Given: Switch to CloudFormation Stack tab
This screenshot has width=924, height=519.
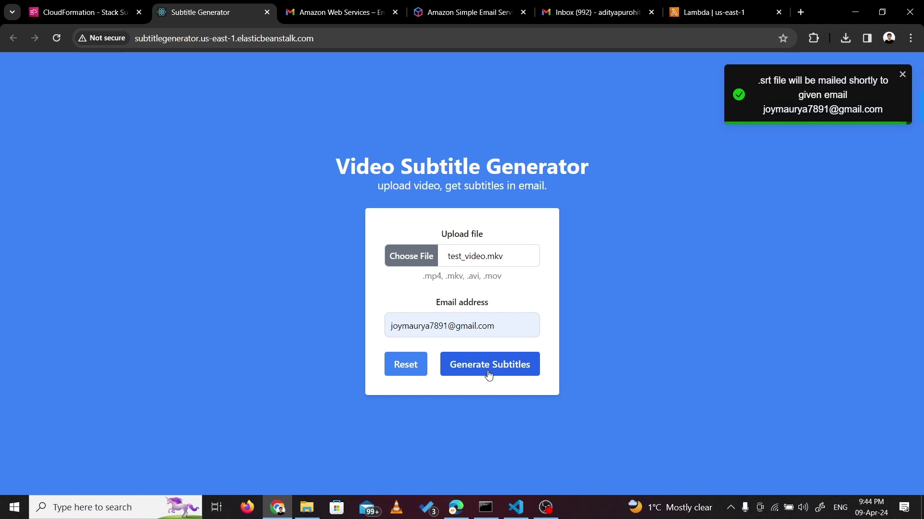Looking at the screenshot, I should 84,12.
